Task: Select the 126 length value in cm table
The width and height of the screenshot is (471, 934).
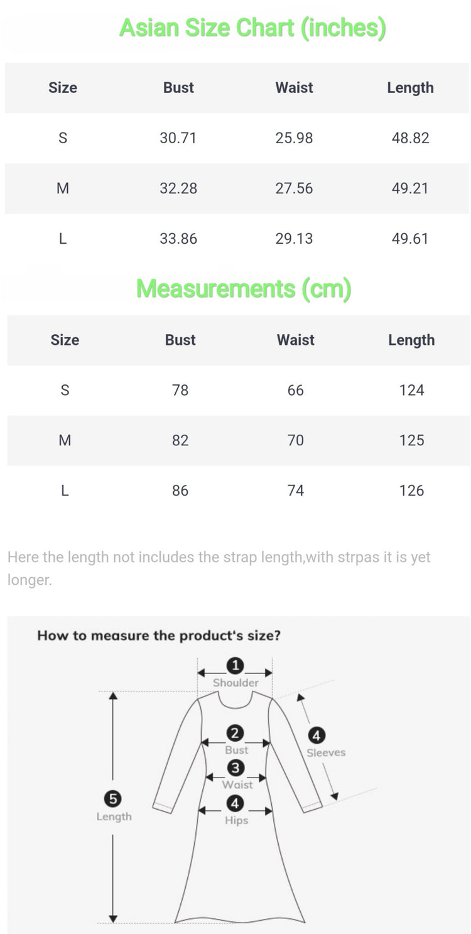Action: pos(411,491)
